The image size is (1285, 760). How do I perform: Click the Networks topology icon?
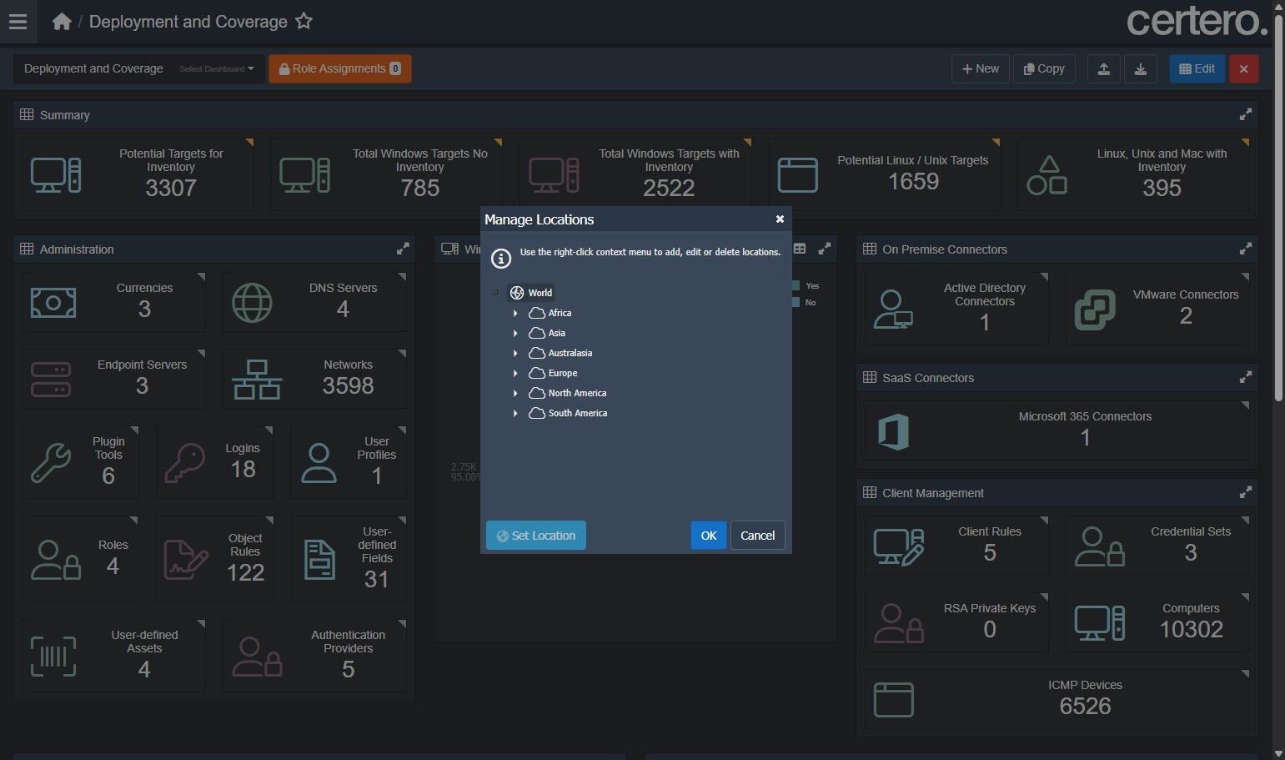[x=257, y=380]
